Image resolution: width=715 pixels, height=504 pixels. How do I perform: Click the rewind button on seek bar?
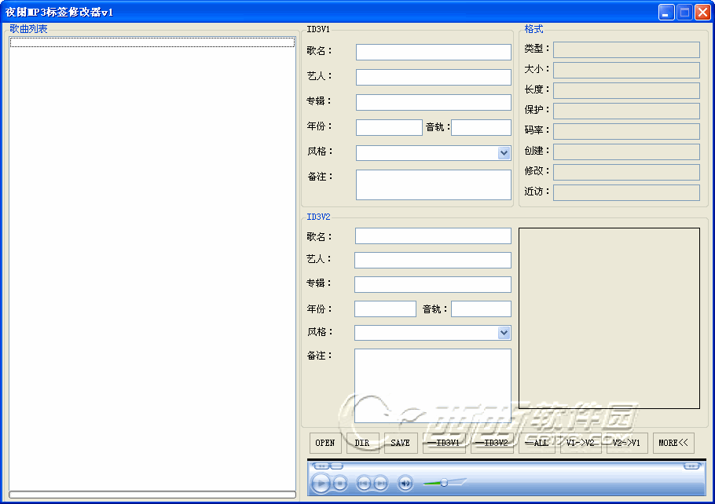[321, 466]
